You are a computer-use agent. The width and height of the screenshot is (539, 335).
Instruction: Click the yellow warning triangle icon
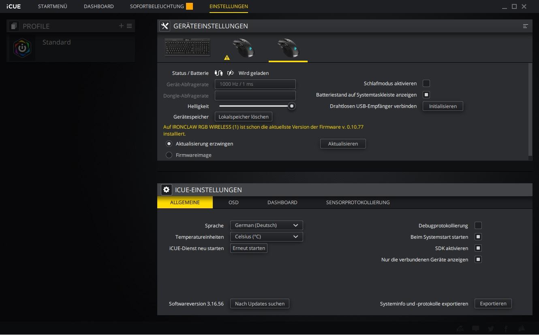coord(227,58)
